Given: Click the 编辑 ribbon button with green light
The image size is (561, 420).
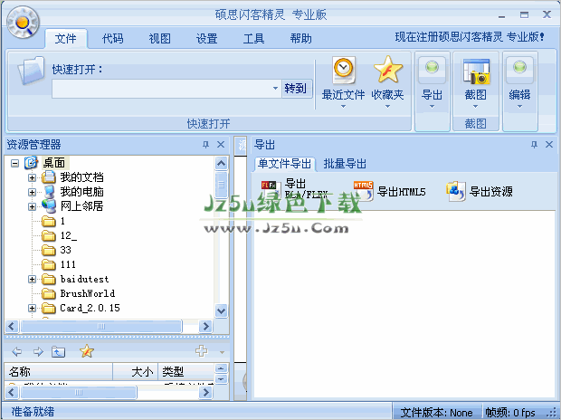Looking at the screenshot, I should pos(519,81).
